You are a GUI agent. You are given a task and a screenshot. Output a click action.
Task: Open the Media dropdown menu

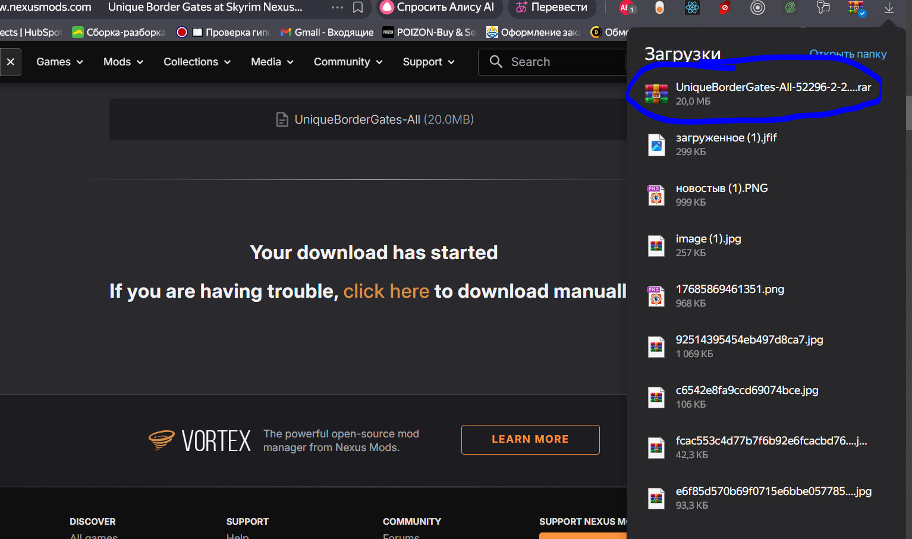click(x=272, y=62)
